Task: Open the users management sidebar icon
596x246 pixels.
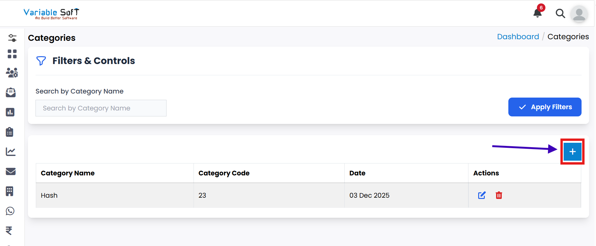Action: [12, 73]
